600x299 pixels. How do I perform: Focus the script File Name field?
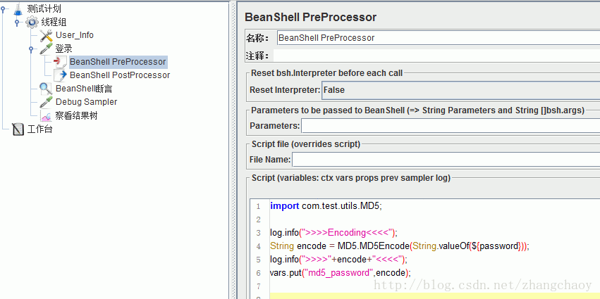(x=446, y=160)
